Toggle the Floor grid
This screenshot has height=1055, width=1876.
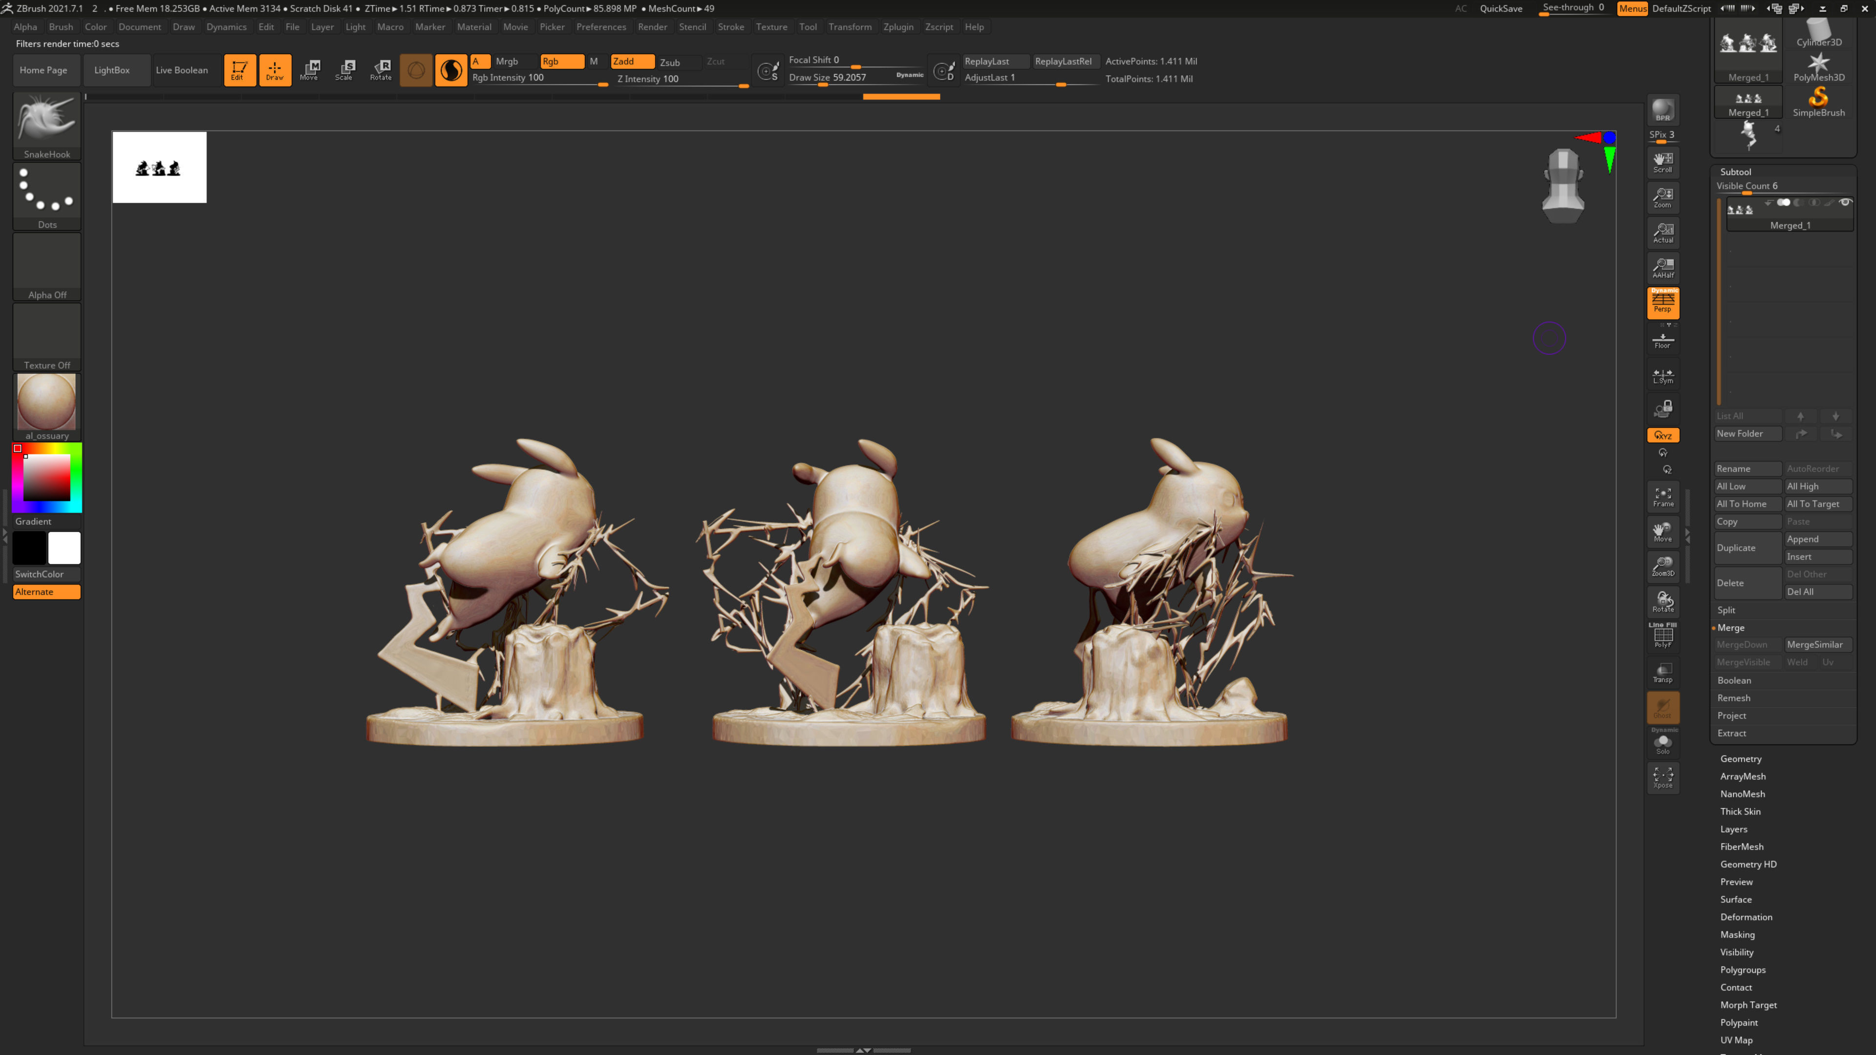tap(1663, 339)
